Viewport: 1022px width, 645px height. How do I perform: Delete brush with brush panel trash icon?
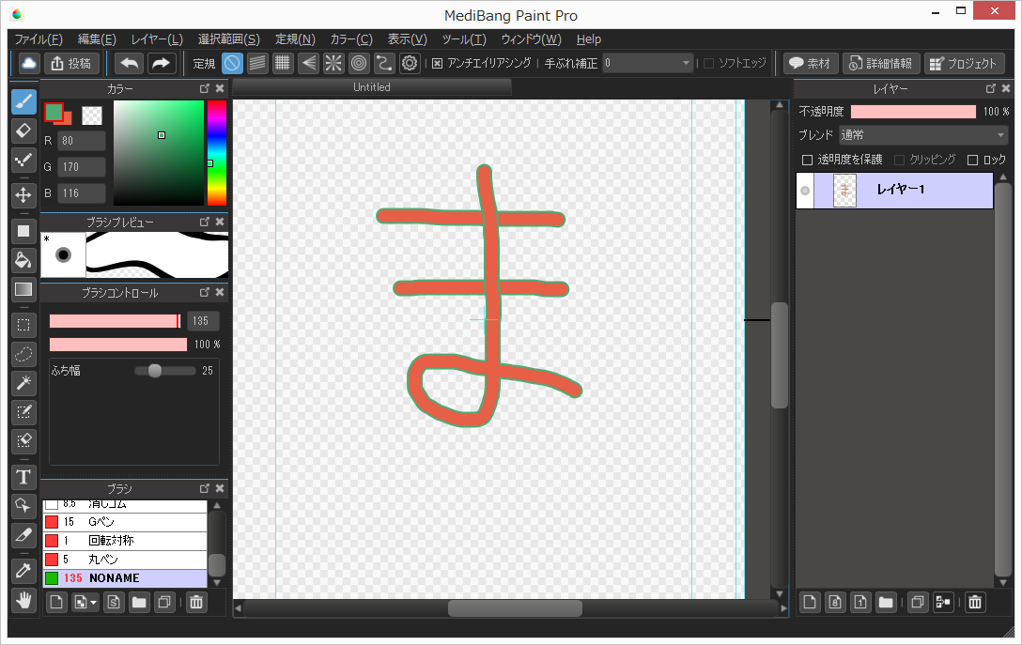coord(196,603)
